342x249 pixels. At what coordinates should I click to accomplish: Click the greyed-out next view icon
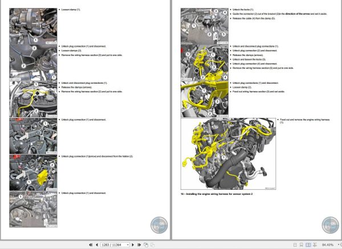[152, 245]
